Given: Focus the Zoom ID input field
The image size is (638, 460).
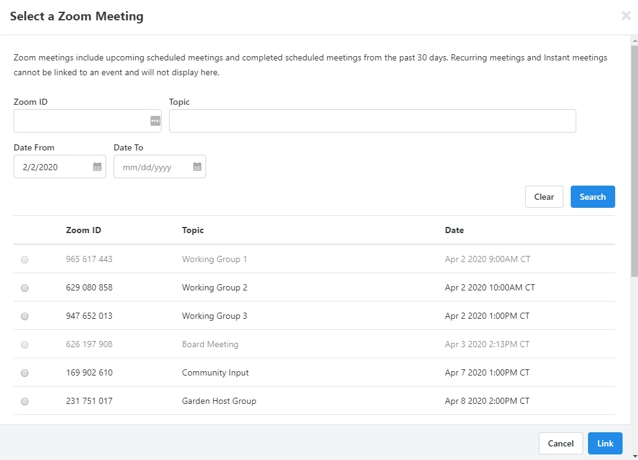Looking at the screenshot, I should [81, 121].
